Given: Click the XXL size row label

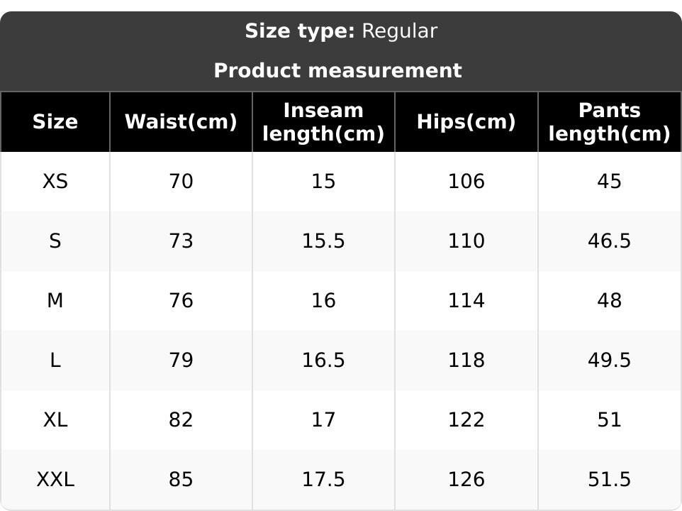Looking at the screenshot, I should pyautogui.click(x=55, y=480).
